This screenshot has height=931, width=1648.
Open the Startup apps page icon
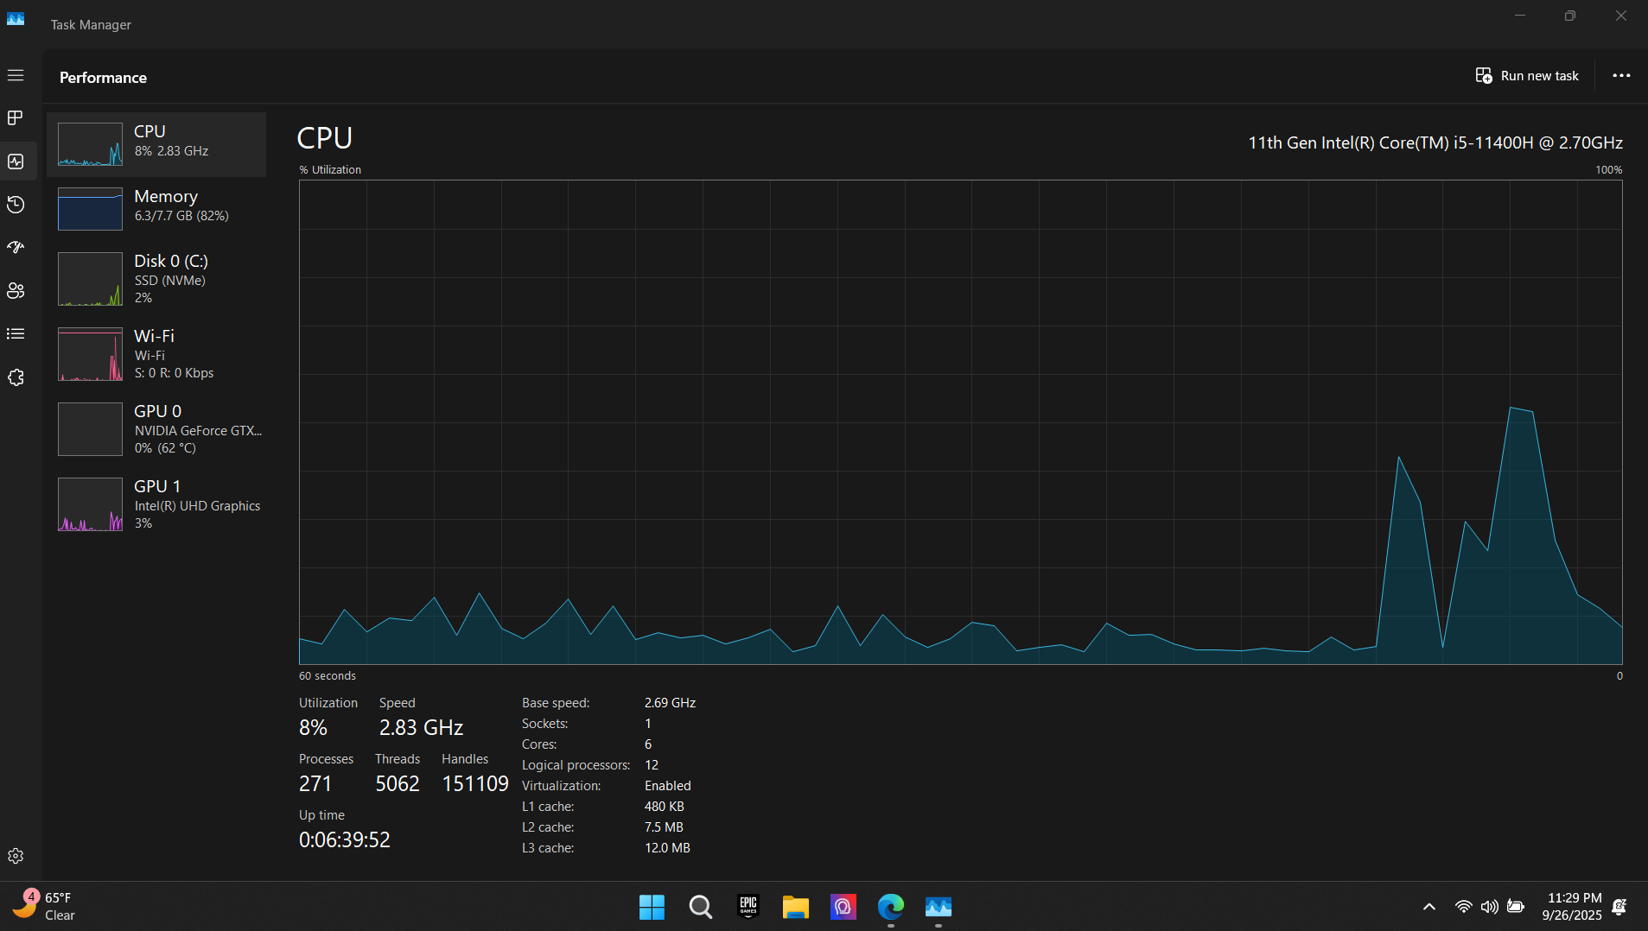click(x=16, y=248)
